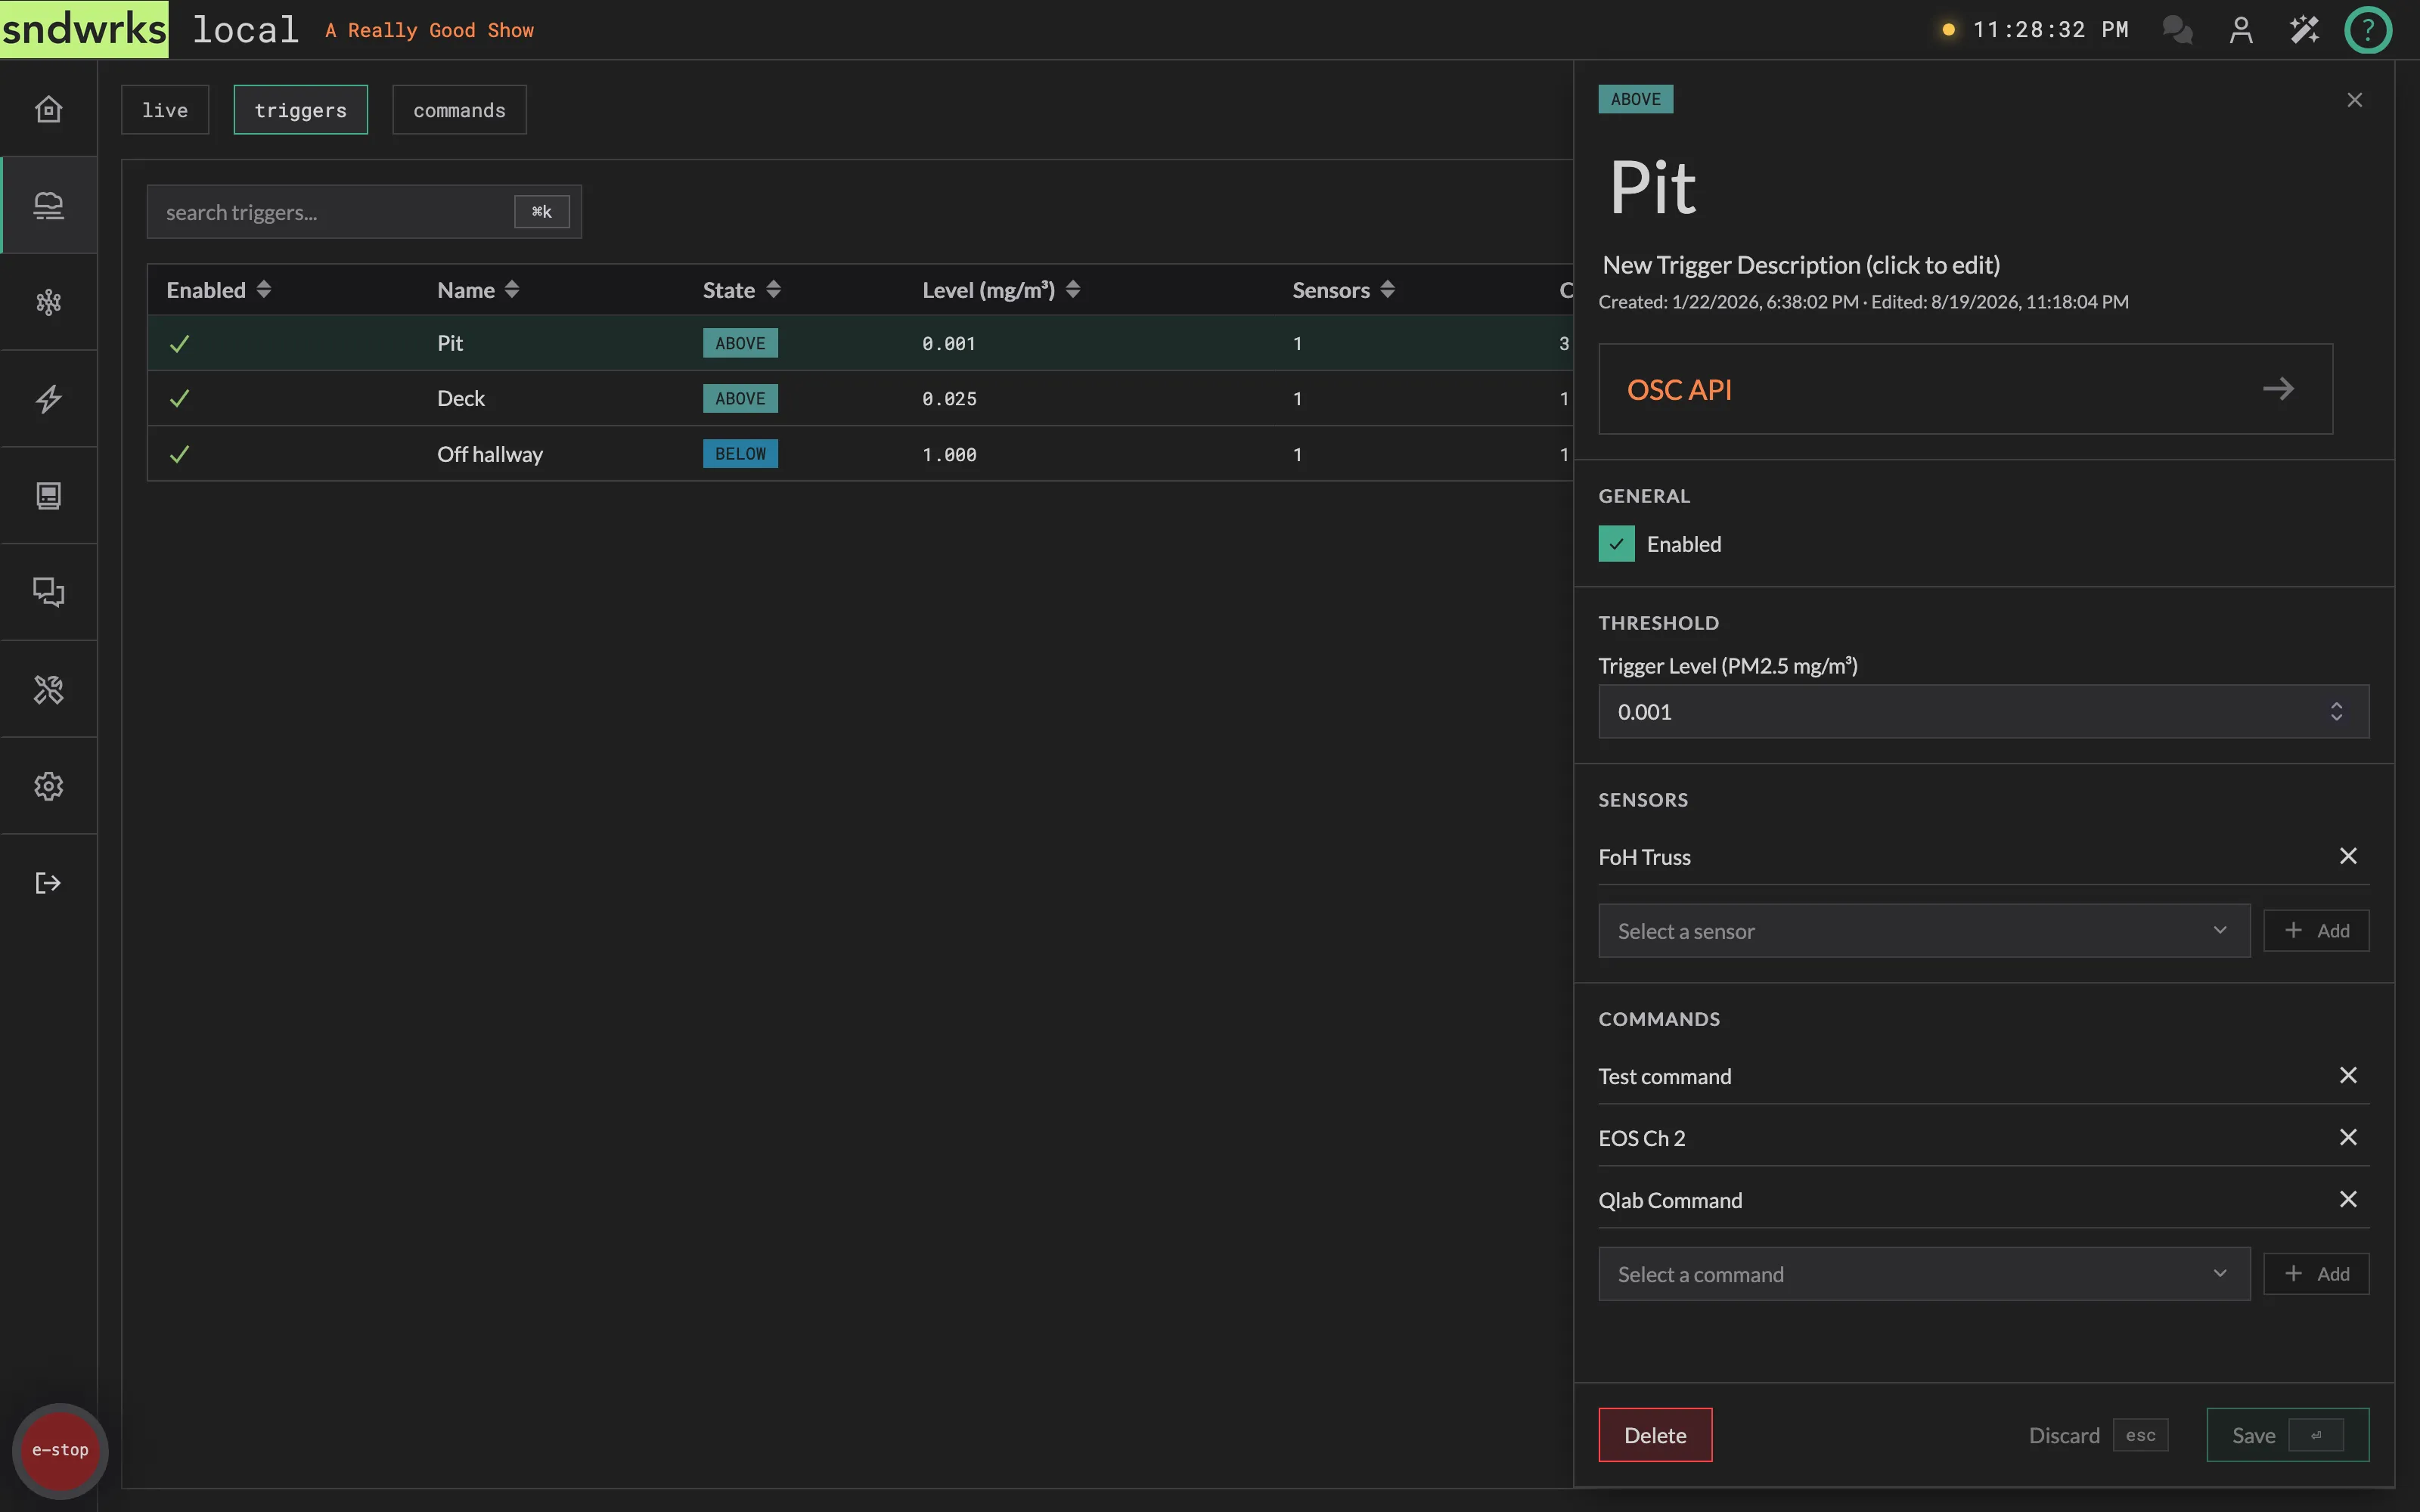Edit the New Trigger Description text
The height and width of the screenshot is (1512, 2420).
1801,265
